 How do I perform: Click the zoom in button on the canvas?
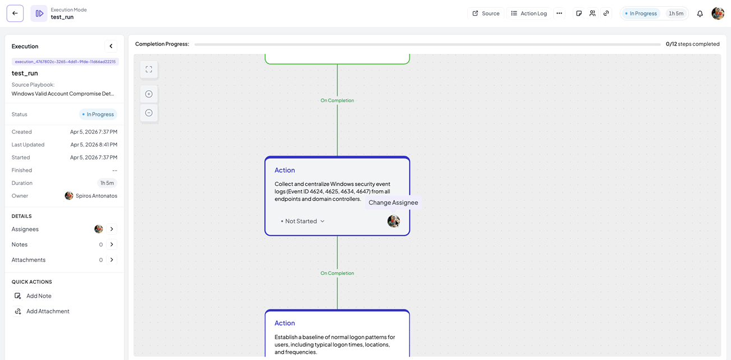[149, 93]
